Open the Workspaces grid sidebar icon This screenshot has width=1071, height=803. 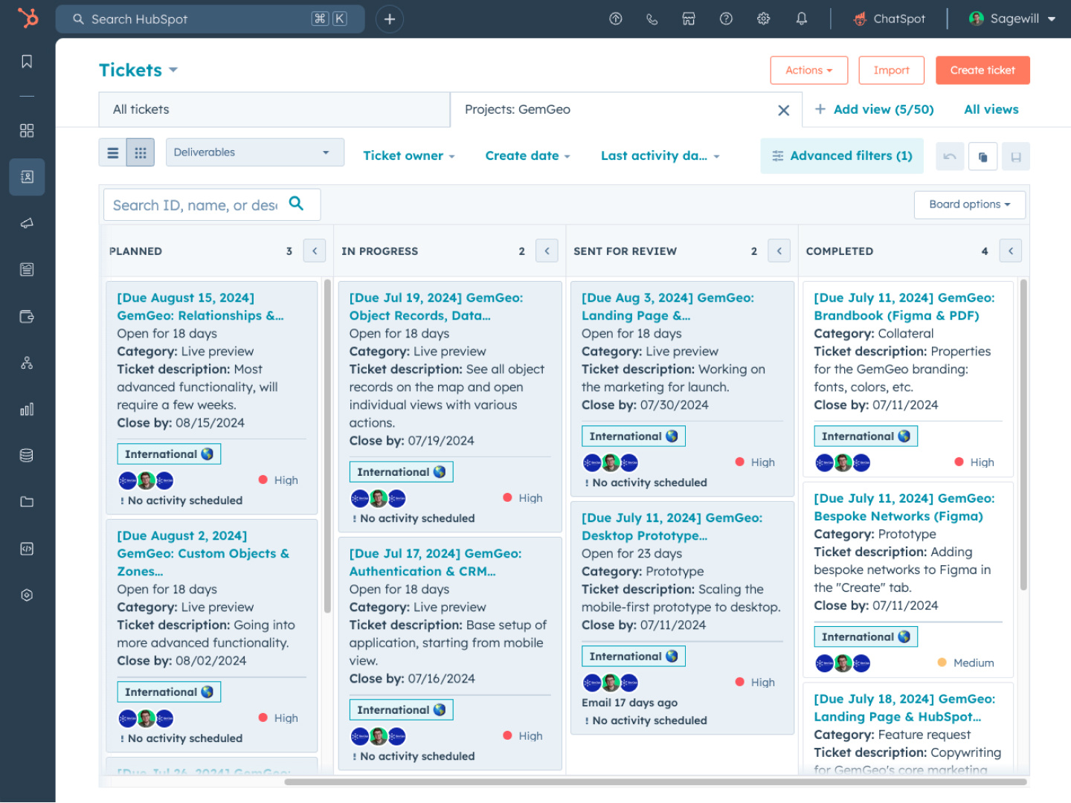[x=27, y=131]
